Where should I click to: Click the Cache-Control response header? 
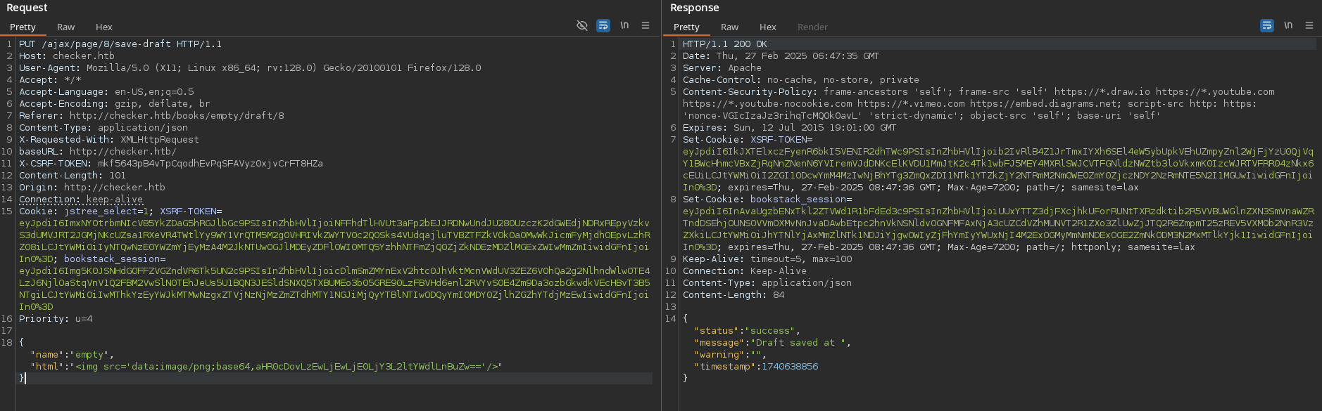801,79
